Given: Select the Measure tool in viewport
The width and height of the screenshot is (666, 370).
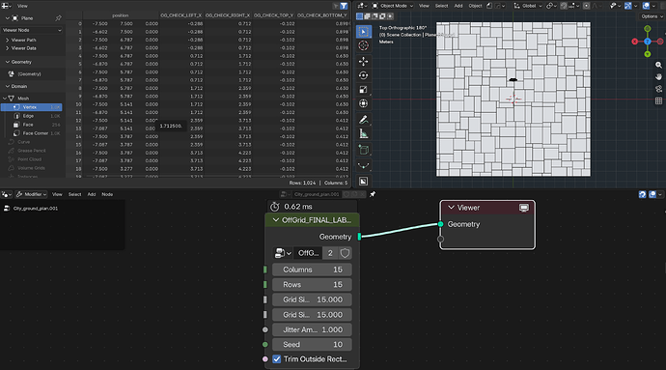Looking at the screenshot, I should tap(364, 134).
